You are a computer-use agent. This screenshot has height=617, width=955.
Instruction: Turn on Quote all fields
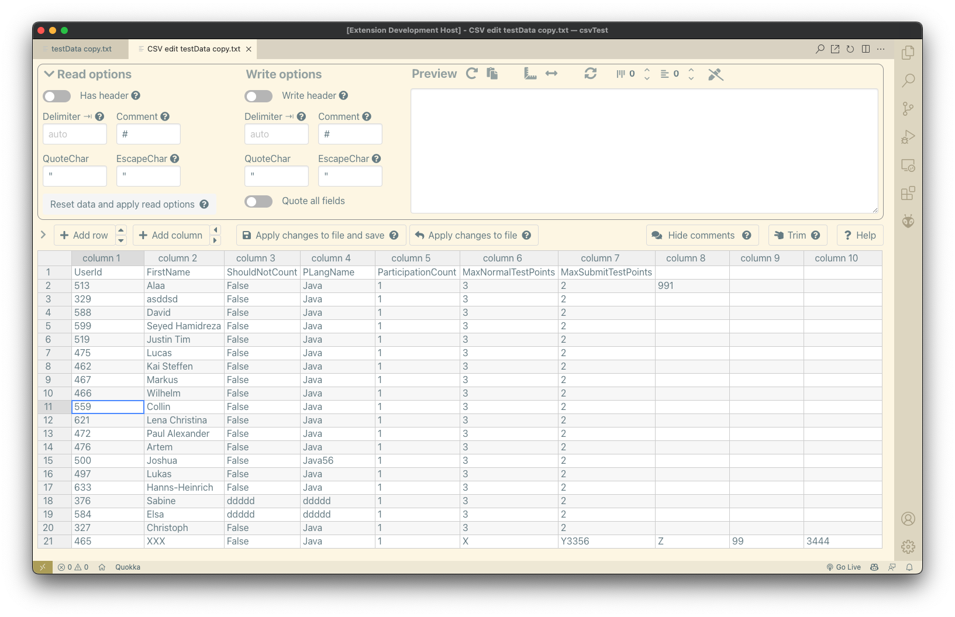pos(258,201)
